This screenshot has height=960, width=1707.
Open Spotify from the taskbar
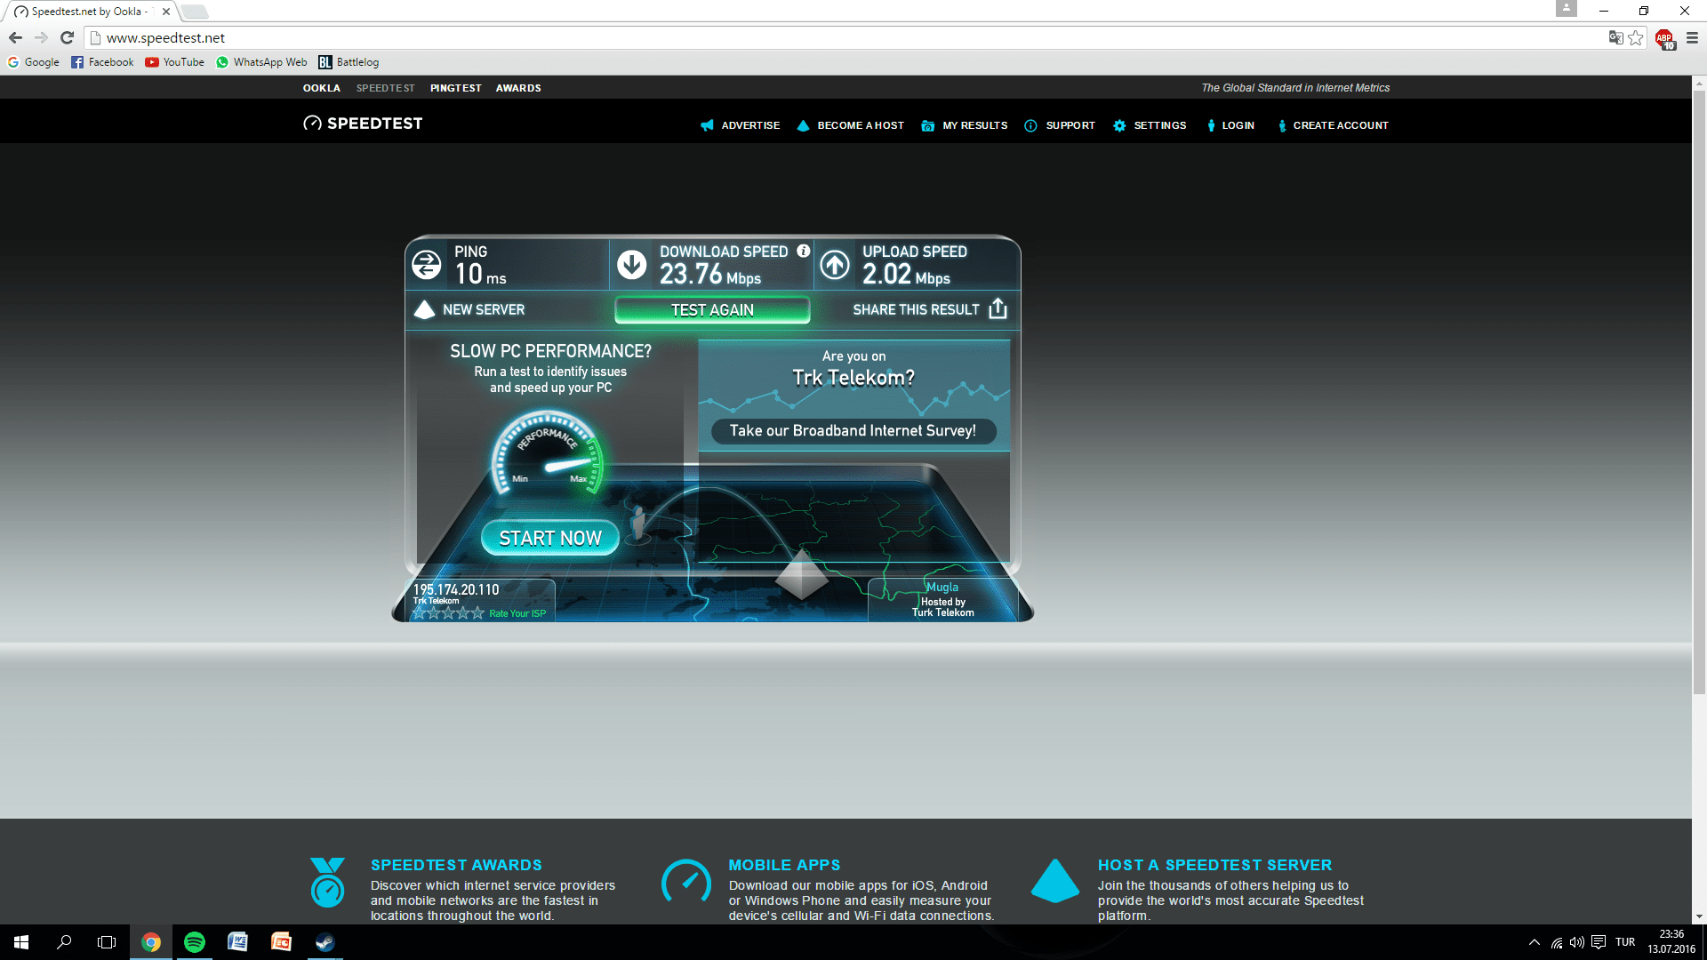(194, 942)
